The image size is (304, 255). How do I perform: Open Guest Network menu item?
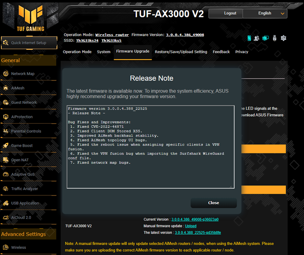pos(29,103)
